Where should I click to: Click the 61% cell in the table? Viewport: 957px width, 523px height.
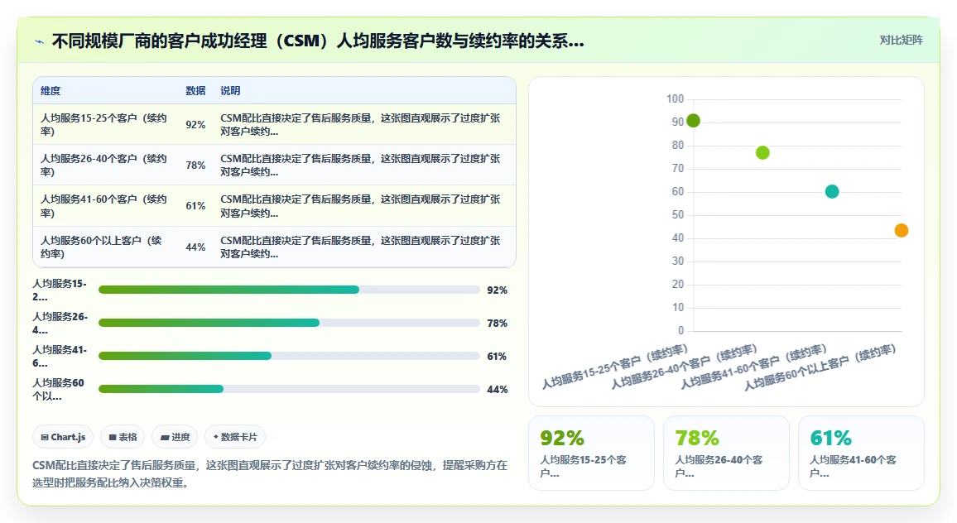[195, 206]
